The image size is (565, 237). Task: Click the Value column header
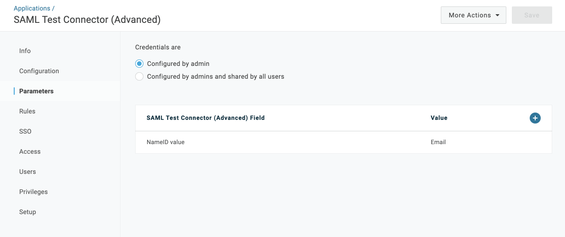tap(439, 118)
